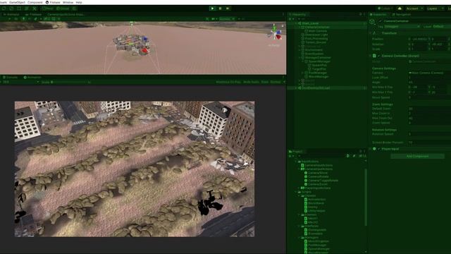The width and height of the screenshot is (451, 254).
Task: Disable the Camera Controller script checkbox
Action: point(378,56)
